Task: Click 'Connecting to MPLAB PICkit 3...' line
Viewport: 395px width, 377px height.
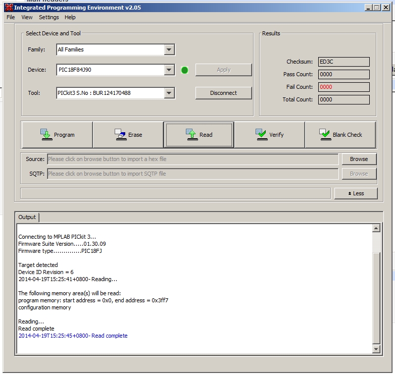Action: (57, 237)
